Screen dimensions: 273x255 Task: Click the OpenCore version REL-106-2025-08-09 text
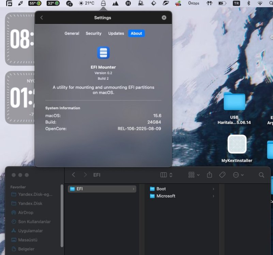tap(139, 129)
